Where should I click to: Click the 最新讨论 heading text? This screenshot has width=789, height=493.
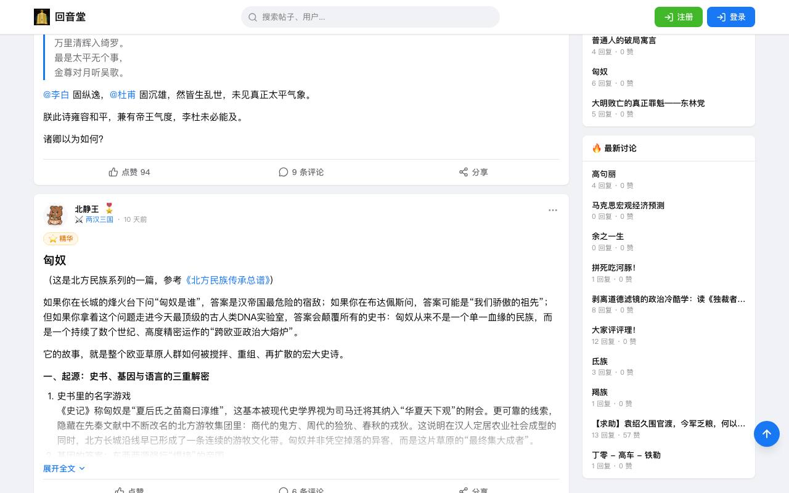pyautogui.click(x=620, y=149)
